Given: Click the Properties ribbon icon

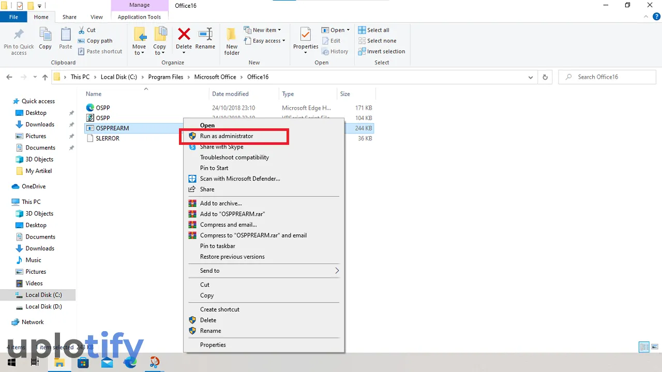Looking at the screenshot, I should click(x=306, y=35).
